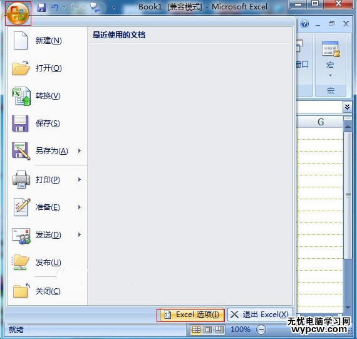Choose 保存(S) from the Office menu
The image size is (357, 339).
[x=48, y=123]
